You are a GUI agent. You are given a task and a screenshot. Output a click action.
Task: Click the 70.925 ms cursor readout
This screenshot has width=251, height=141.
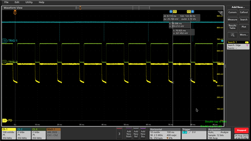(184, 32)
